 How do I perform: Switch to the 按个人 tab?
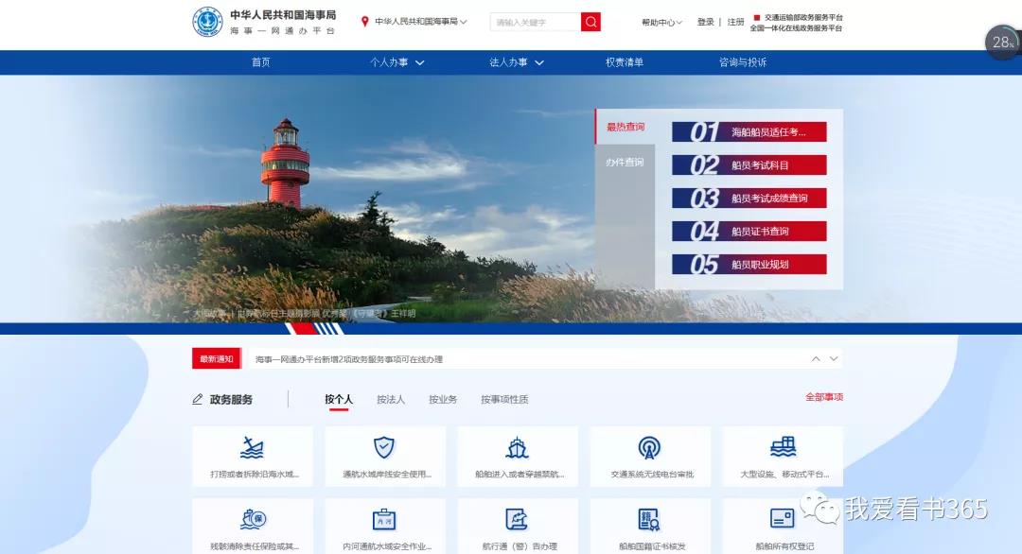(x=338, y=399)
